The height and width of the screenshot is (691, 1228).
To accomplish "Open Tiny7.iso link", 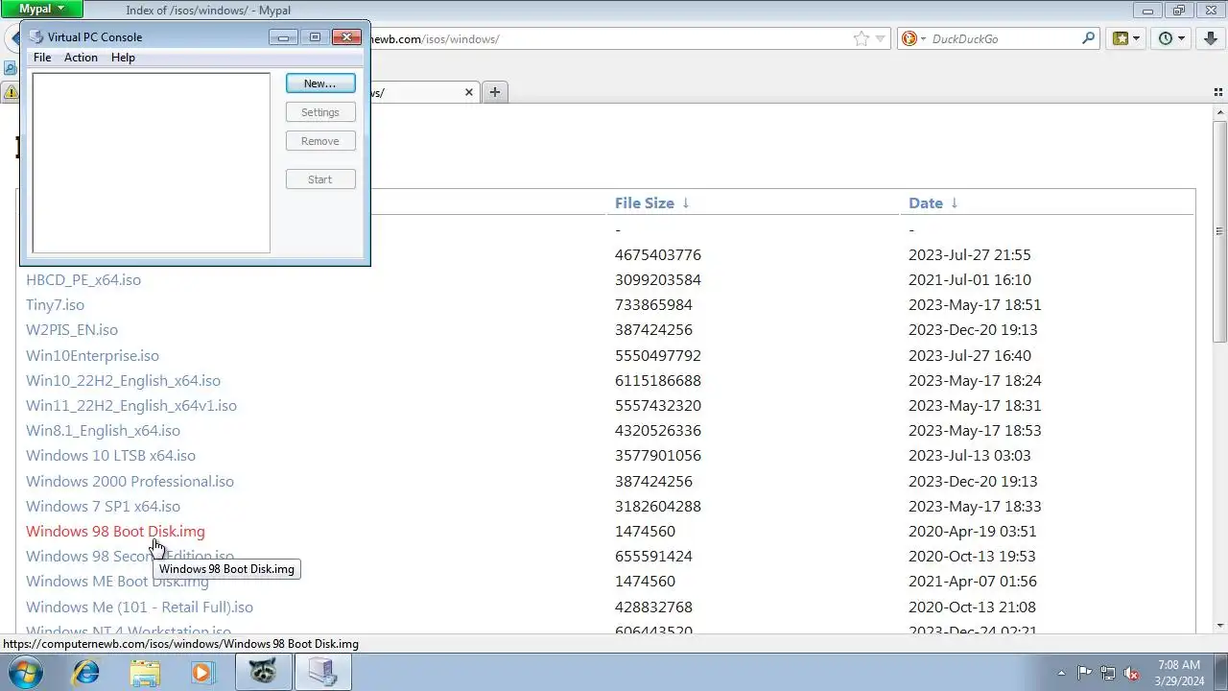I will pyautogui.click(x=55, y=305).
